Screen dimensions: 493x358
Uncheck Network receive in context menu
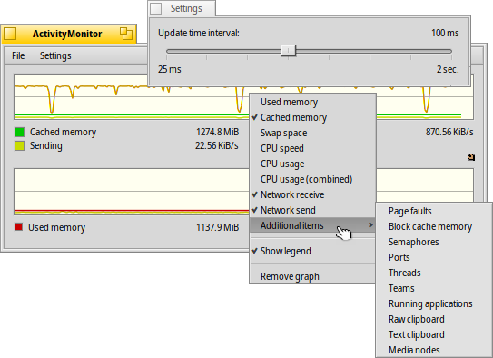point(313,194)
